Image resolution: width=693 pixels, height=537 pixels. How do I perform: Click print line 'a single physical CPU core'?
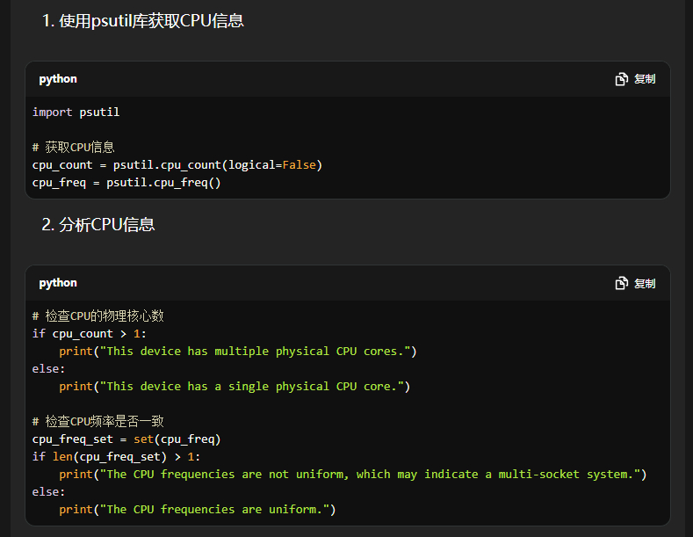click(x=235, y=386)
